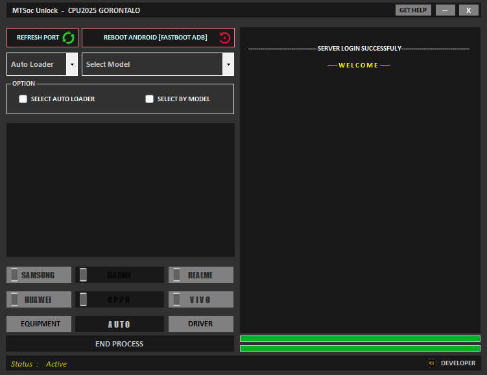This screenshot has width=487, height=375.
Task: Click the empty dark list panel
Action: click(121, 190)
